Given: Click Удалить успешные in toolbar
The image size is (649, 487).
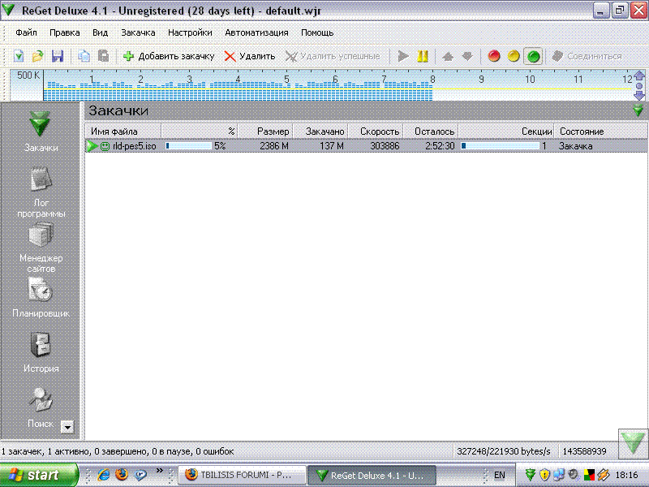Looking at the screenshot, I should point(333,56).
